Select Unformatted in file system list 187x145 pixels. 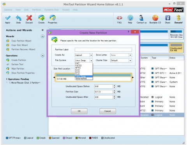(x=84, y=79)
